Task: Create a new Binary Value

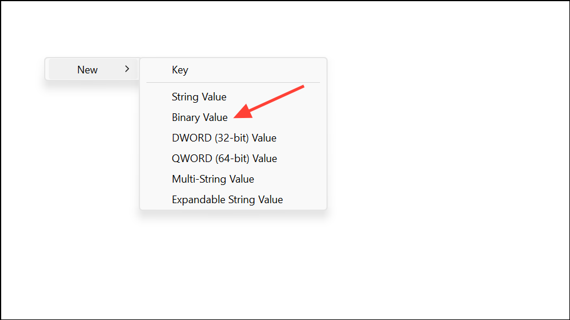Action: [x=199, y=117]
